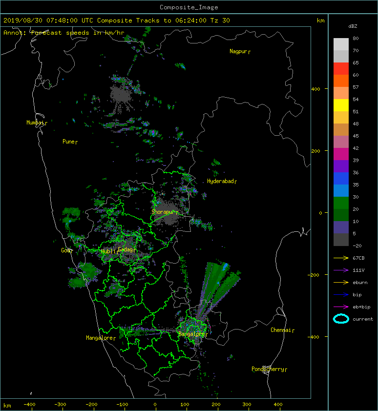Screen dimensions: 378x411
Task: Pick the light blue swatch on dBZ scale
Action: point(341,190)
